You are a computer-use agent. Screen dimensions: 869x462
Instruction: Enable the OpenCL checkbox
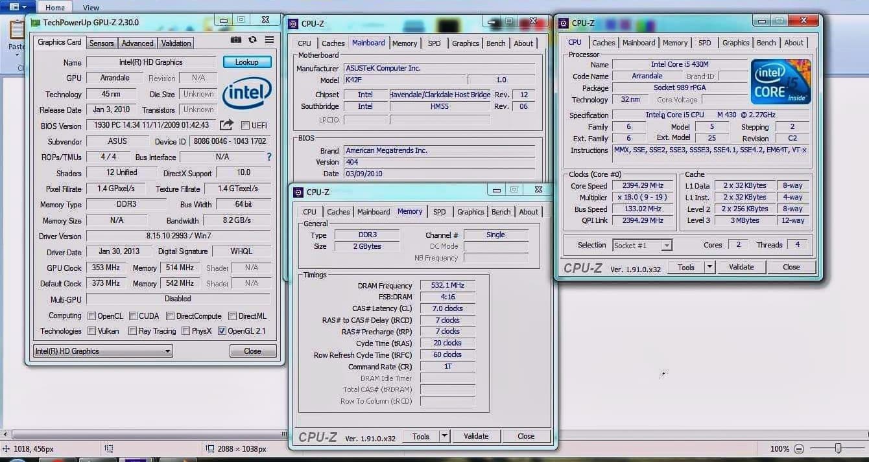[91, 316]
